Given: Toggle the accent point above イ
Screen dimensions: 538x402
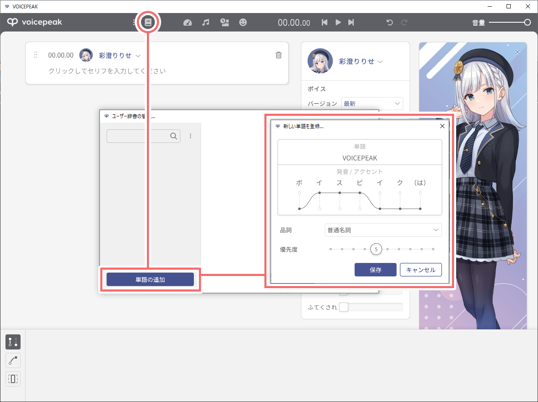Looking at the screenshot, I should [x=380, y=193].
